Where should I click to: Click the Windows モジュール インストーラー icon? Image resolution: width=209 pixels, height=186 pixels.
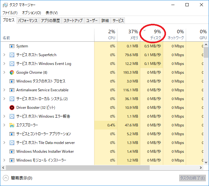point(12,160)
